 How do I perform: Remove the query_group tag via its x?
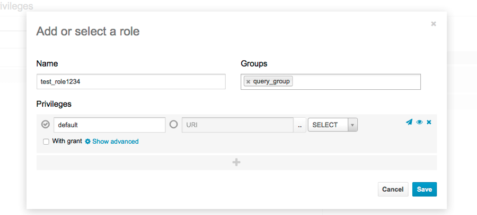(248, 82)
